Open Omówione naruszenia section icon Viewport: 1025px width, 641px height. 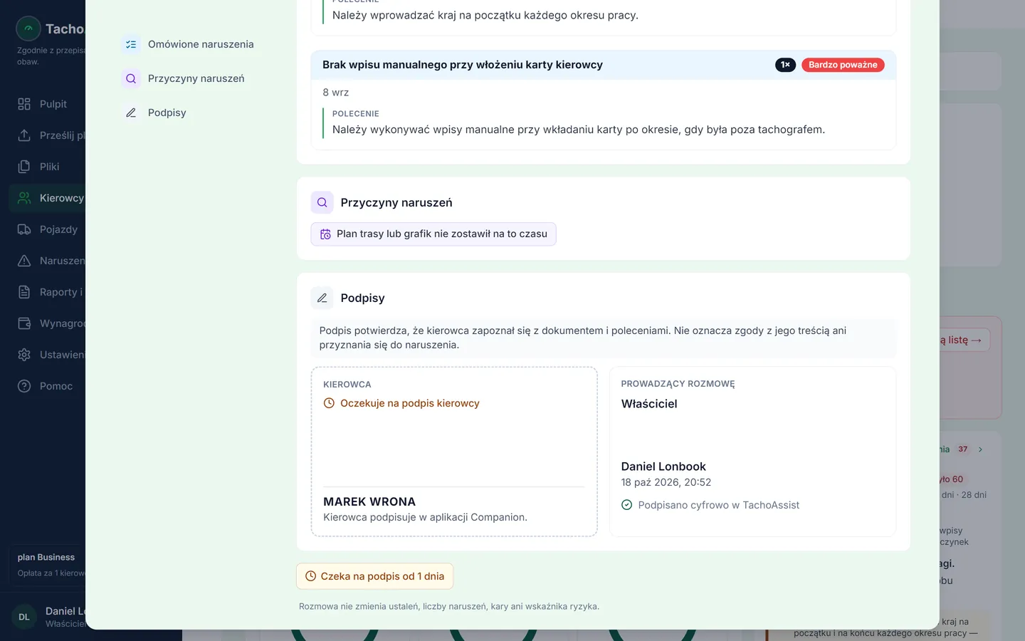click(x=131, y=44)
